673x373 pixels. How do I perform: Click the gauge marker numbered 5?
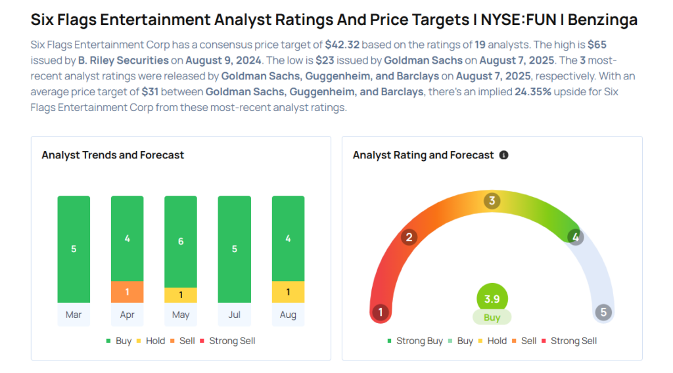pos(603,312)
